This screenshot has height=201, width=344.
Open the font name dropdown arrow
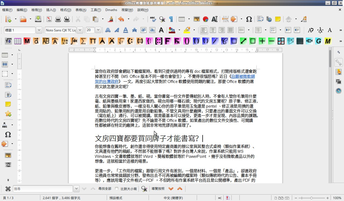tap(81, 30)
